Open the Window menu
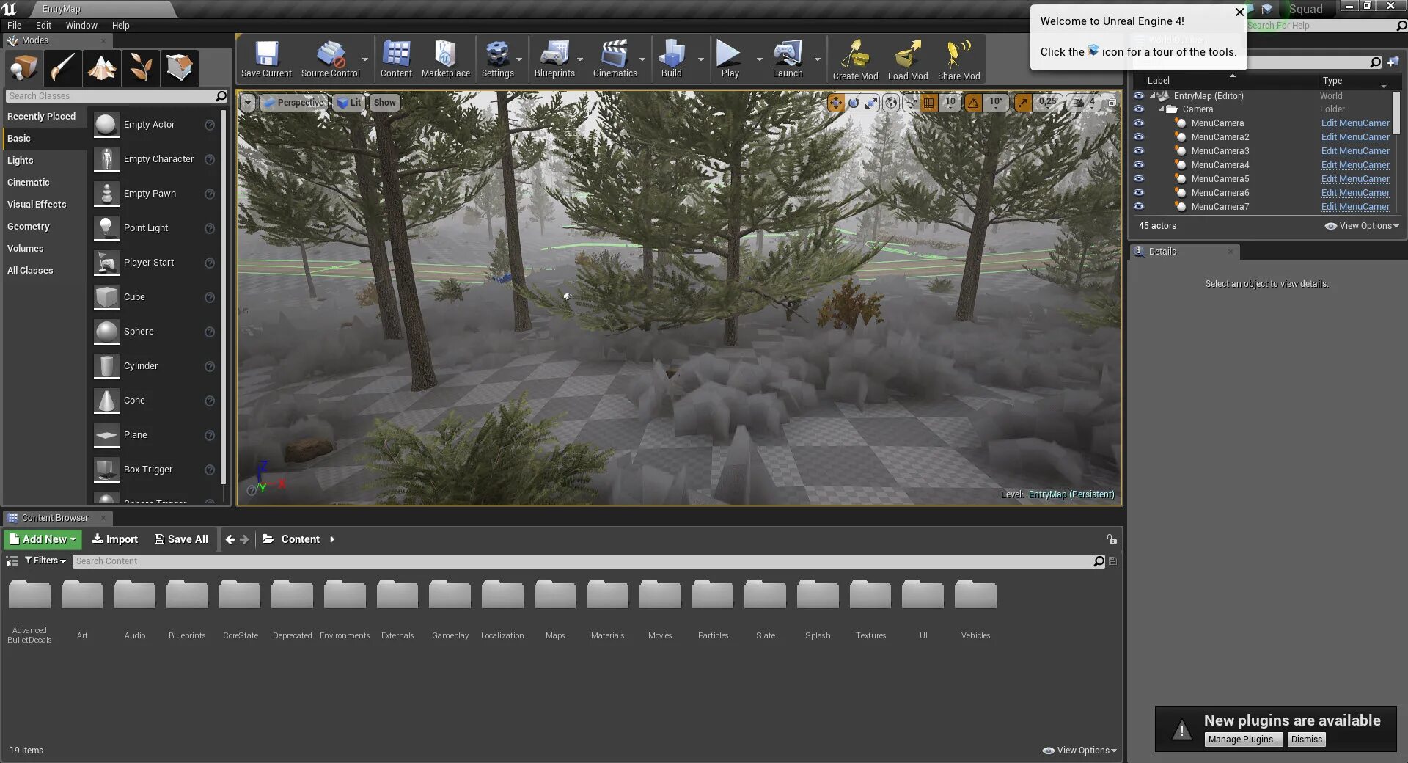 point(81,25)
